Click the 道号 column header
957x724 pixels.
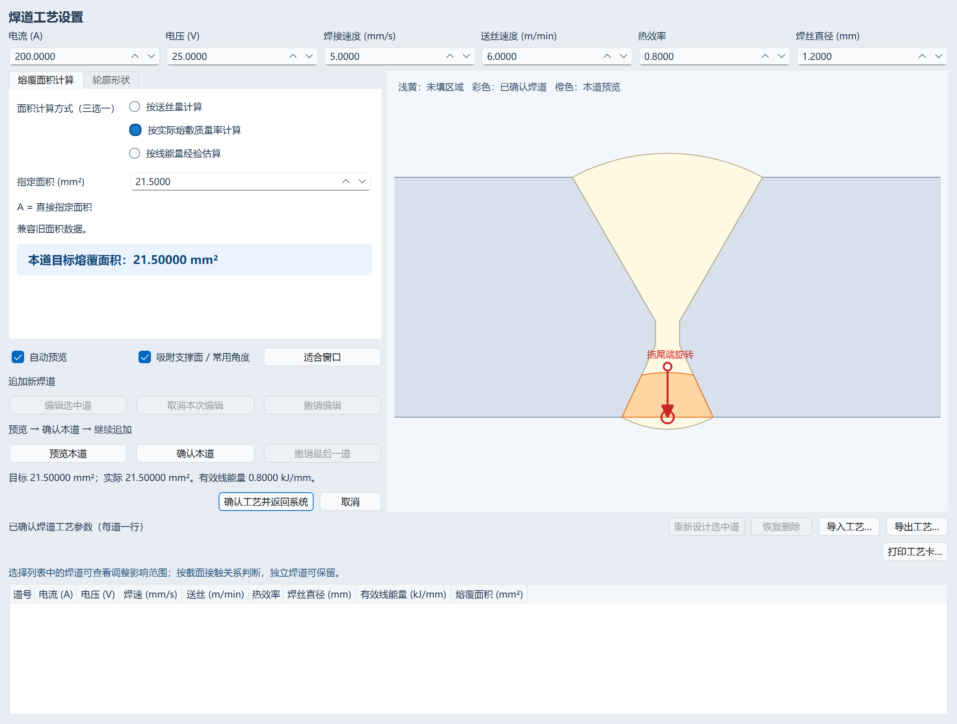[x=22, y=594]
